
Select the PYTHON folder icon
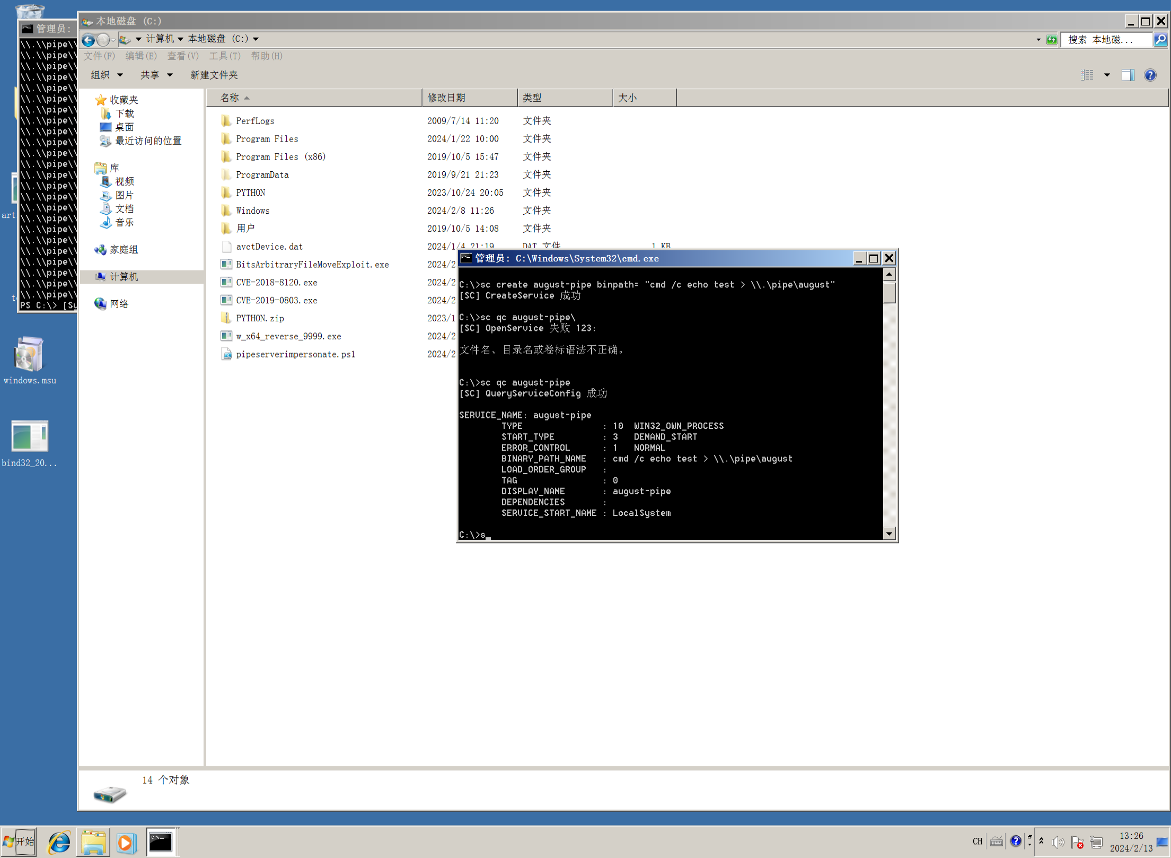[226, 192]
